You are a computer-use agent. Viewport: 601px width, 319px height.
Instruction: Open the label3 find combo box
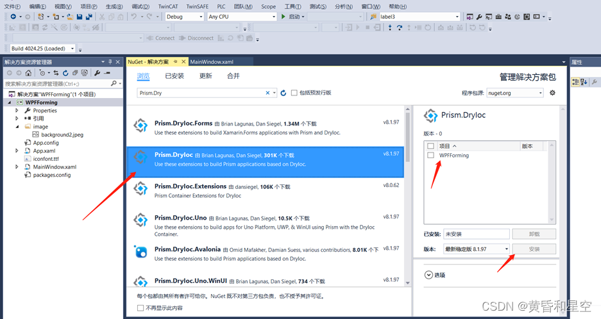pos(419,17)
